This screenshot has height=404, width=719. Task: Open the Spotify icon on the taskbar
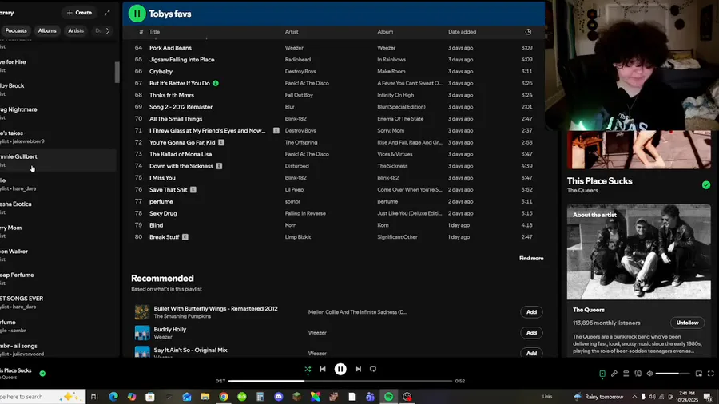tap(389, 397)
